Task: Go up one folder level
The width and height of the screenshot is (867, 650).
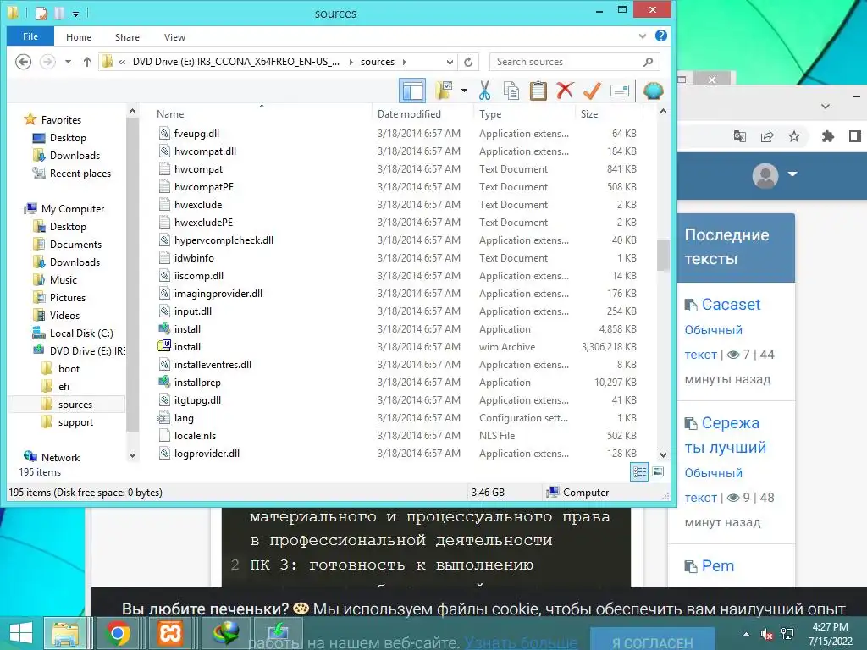Action: point(87,61)
